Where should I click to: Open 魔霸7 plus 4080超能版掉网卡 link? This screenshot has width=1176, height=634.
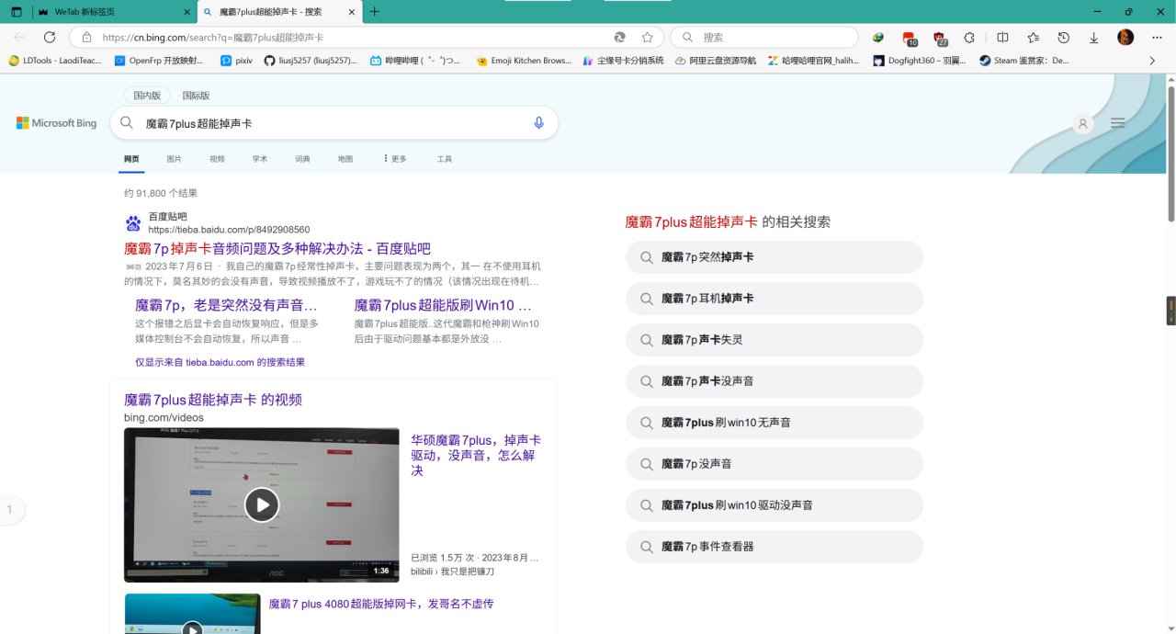tap(381, 604)
